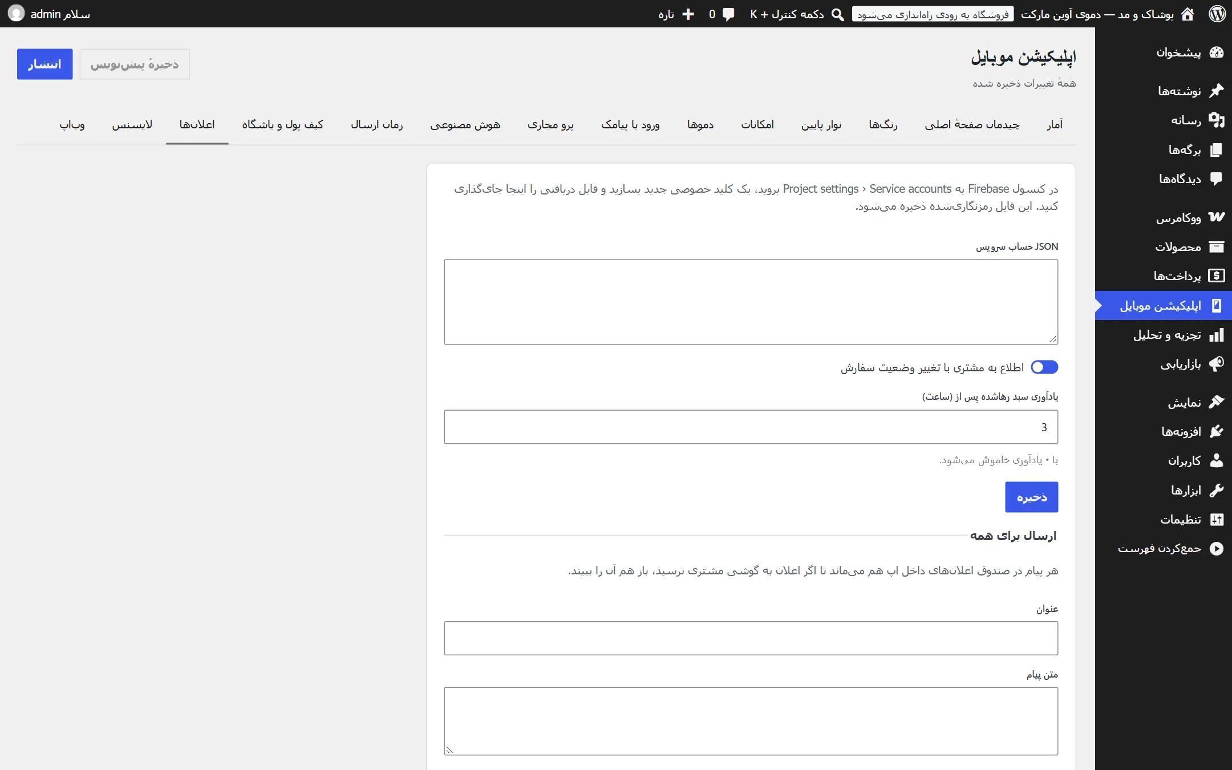This screenshot has height=770, width=1232.
Task: Click the brush icon for نمایش
Action: click(x=1217, y=402)
